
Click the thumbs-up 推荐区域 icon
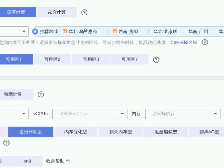35,31
